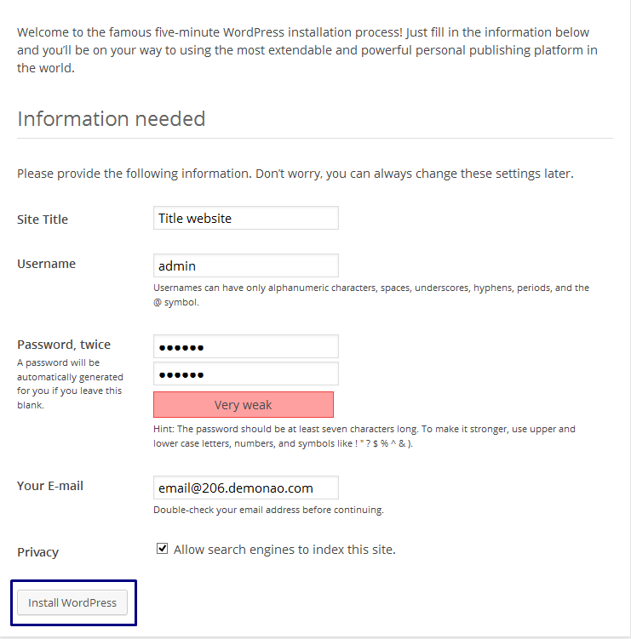Uncheck the search engines indexing checkbox
This screenshot has width=631, height=639.
(163, 549)
